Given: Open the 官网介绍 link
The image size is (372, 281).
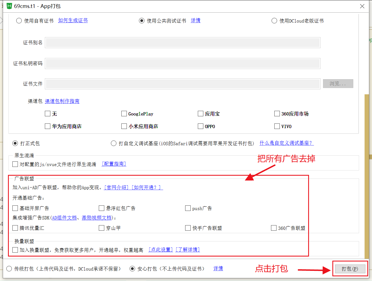Looking at the screenshot, I should pyautogui.click(x=116, y=188).
